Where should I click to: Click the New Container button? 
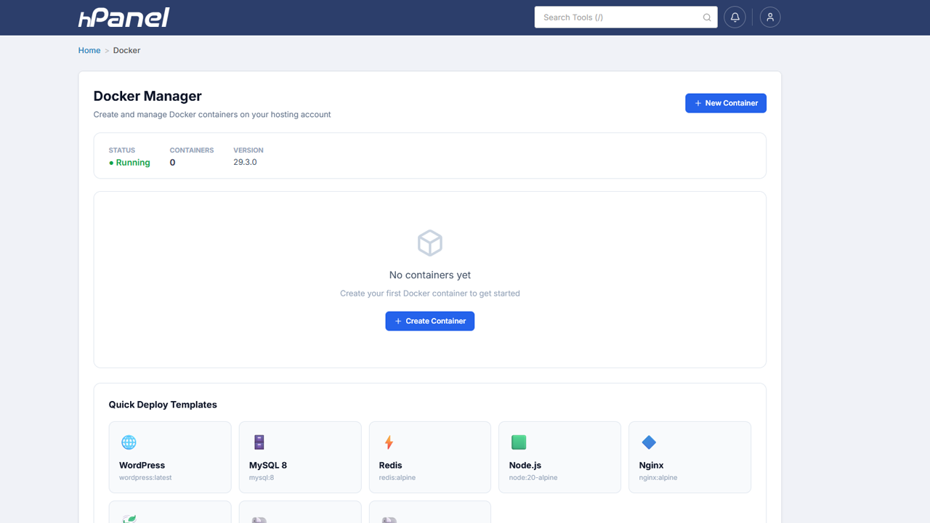(726, 103)
